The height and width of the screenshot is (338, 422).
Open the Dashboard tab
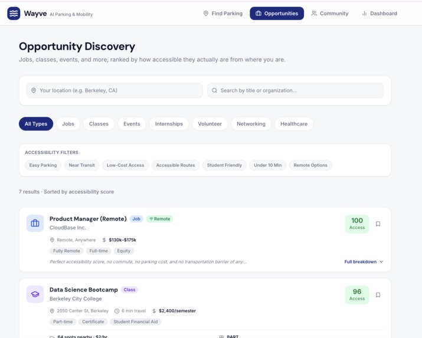380,14
